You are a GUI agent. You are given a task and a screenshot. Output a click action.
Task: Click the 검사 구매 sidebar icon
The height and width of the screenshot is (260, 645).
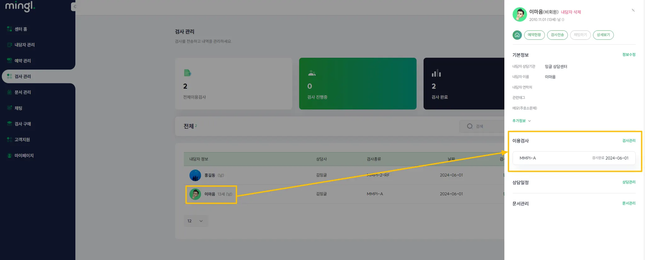[x=9, y=124]
